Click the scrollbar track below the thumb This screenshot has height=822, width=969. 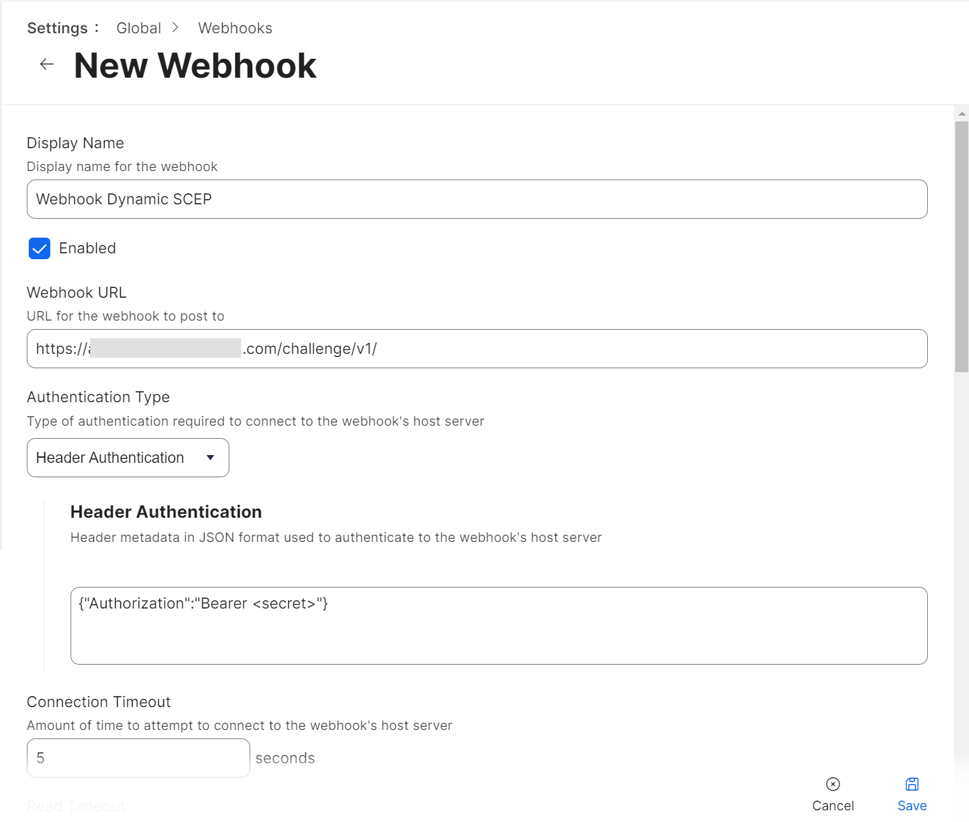point(962,555)
